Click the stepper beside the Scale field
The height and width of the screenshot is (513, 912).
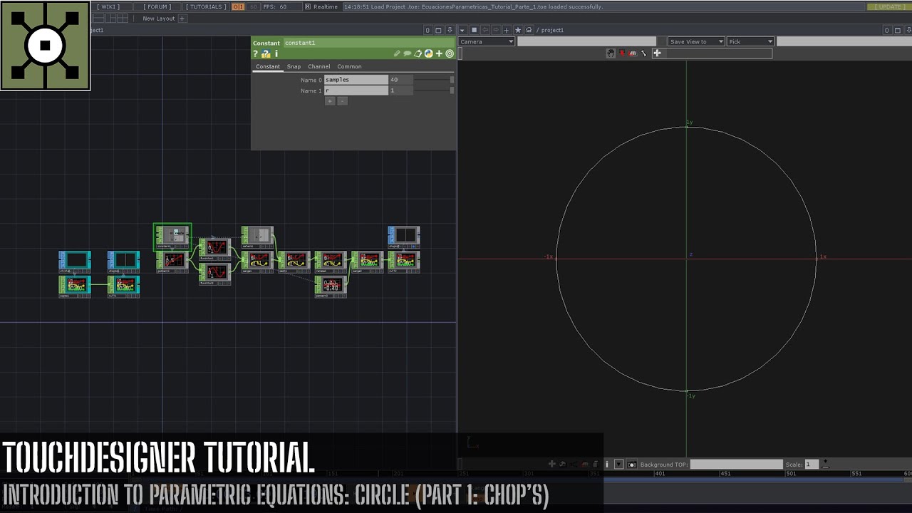coord(825,464)
